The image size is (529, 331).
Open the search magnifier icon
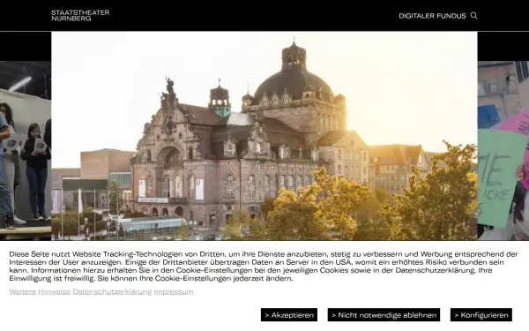tap(473, 16)
